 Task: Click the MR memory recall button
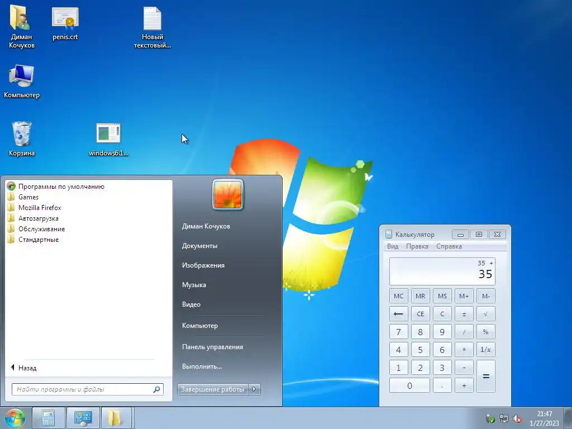click(x=420, y=296)
